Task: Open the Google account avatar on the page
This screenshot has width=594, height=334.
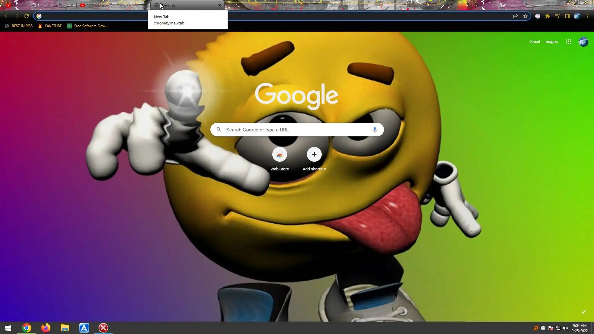Action: pos(583,42)
